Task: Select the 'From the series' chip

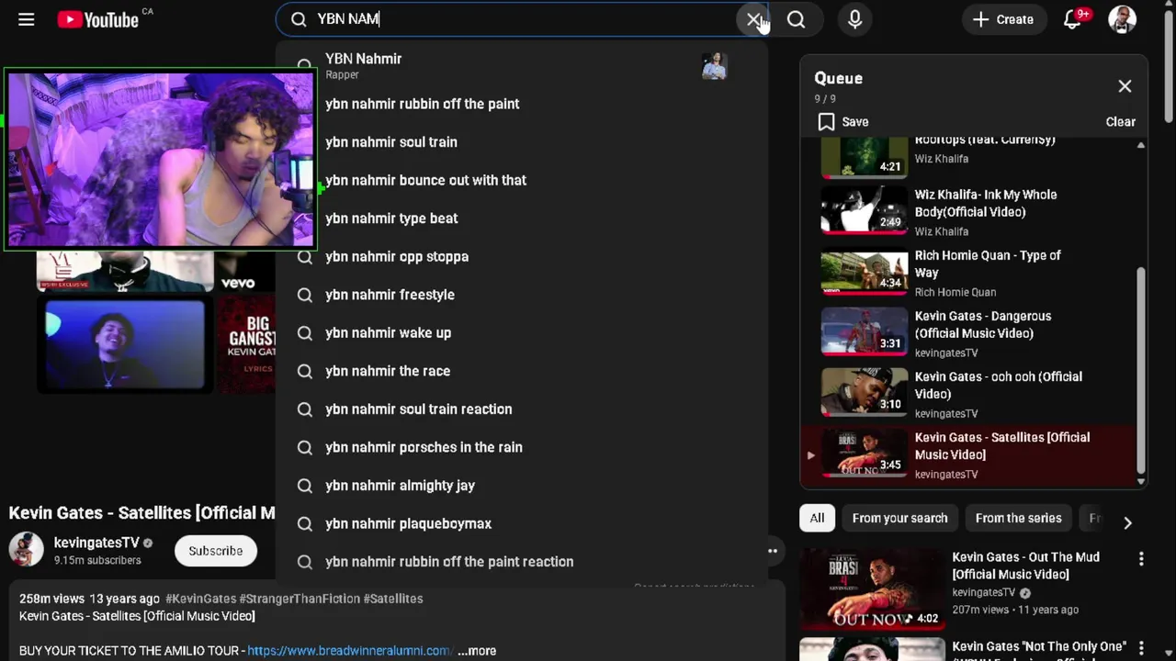Action: point(1018,518)
